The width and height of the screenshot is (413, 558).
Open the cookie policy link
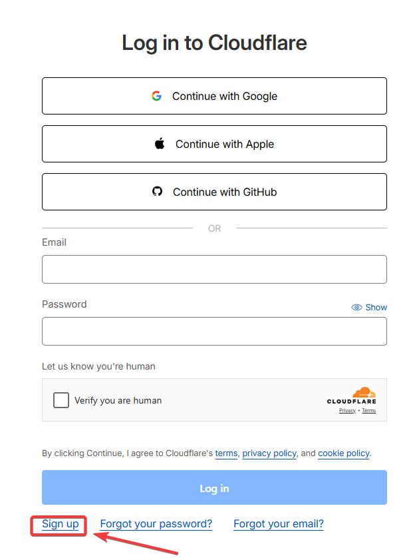(x=343, y=453)
